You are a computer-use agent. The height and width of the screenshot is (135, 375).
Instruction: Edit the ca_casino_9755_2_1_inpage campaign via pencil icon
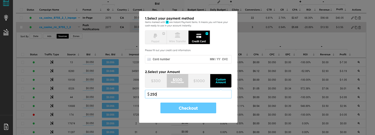pos(352,18)
